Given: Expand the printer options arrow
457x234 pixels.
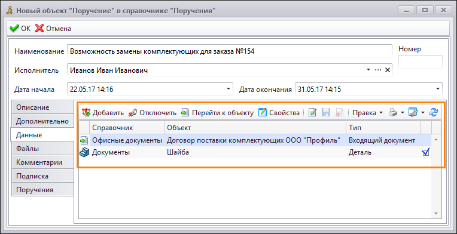Looking at the screenshot, I should click(402, 113).
